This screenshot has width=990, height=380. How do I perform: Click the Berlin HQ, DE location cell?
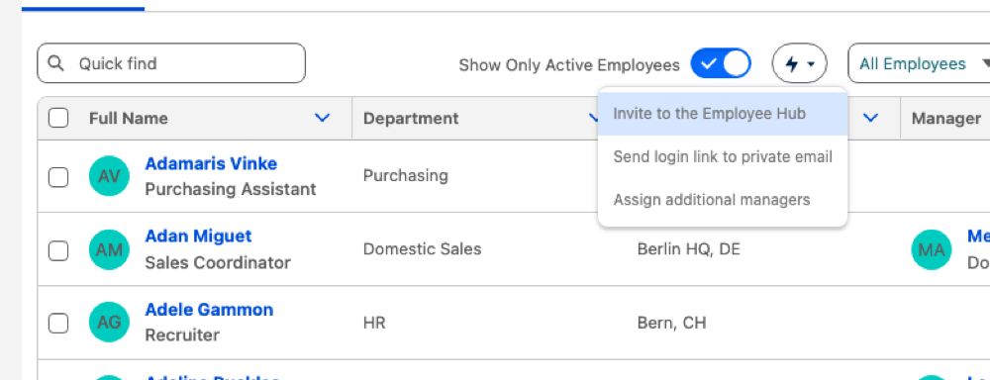pyautogui.click(x=688, y=248)
